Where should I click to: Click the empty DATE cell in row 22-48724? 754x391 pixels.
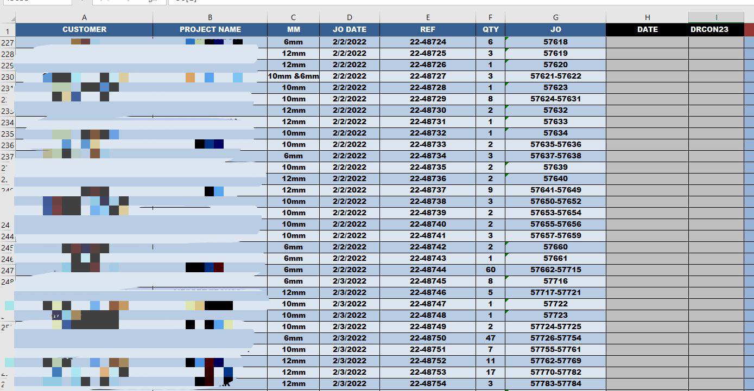click(x=647, y=42)
